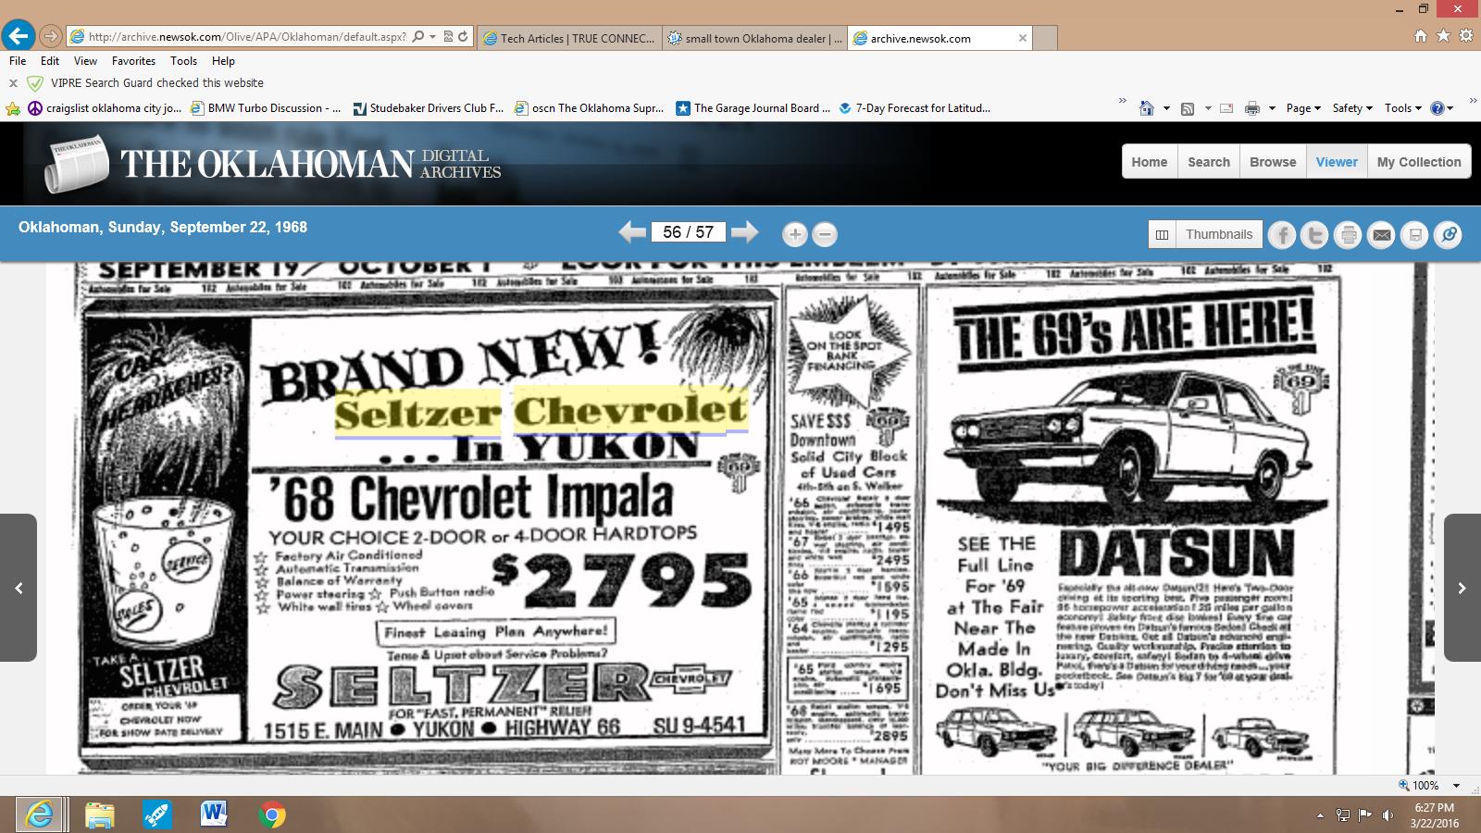Image resolution: width=1481 pixels, height=833 pixels.
Task: Expand the Page dropdown menu
Action: pos(1303,108)
